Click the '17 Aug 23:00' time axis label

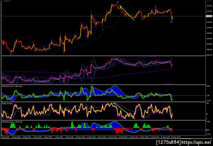[165, 137]
